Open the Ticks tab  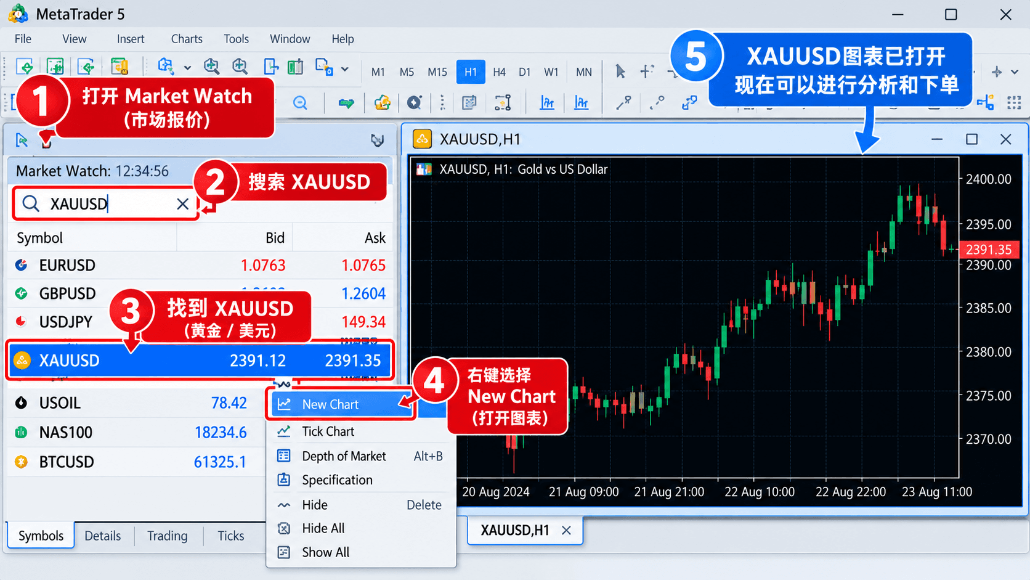231,536
